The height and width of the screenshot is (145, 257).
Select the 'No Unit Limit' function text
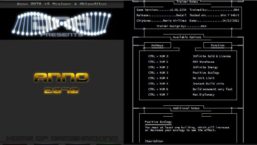[x=204, y=78]
